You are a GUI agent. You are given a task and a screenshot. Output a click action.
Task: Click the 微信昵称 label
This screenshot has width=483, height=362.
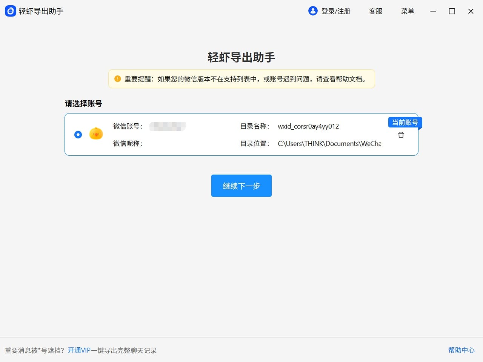tap(128, 144)
